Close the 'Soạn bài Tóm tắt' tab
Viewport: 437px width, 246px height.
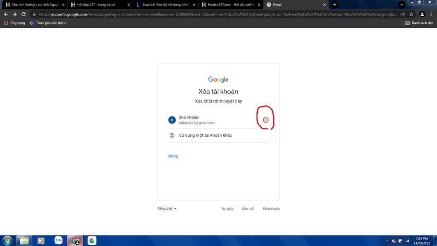(x=194, y=5)
